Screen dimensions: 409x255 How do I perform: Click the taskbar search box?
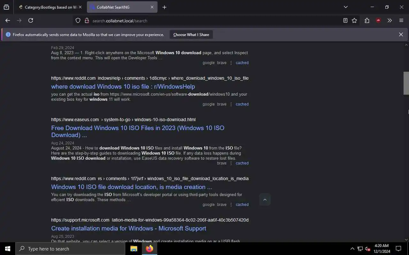click(70, 249)
